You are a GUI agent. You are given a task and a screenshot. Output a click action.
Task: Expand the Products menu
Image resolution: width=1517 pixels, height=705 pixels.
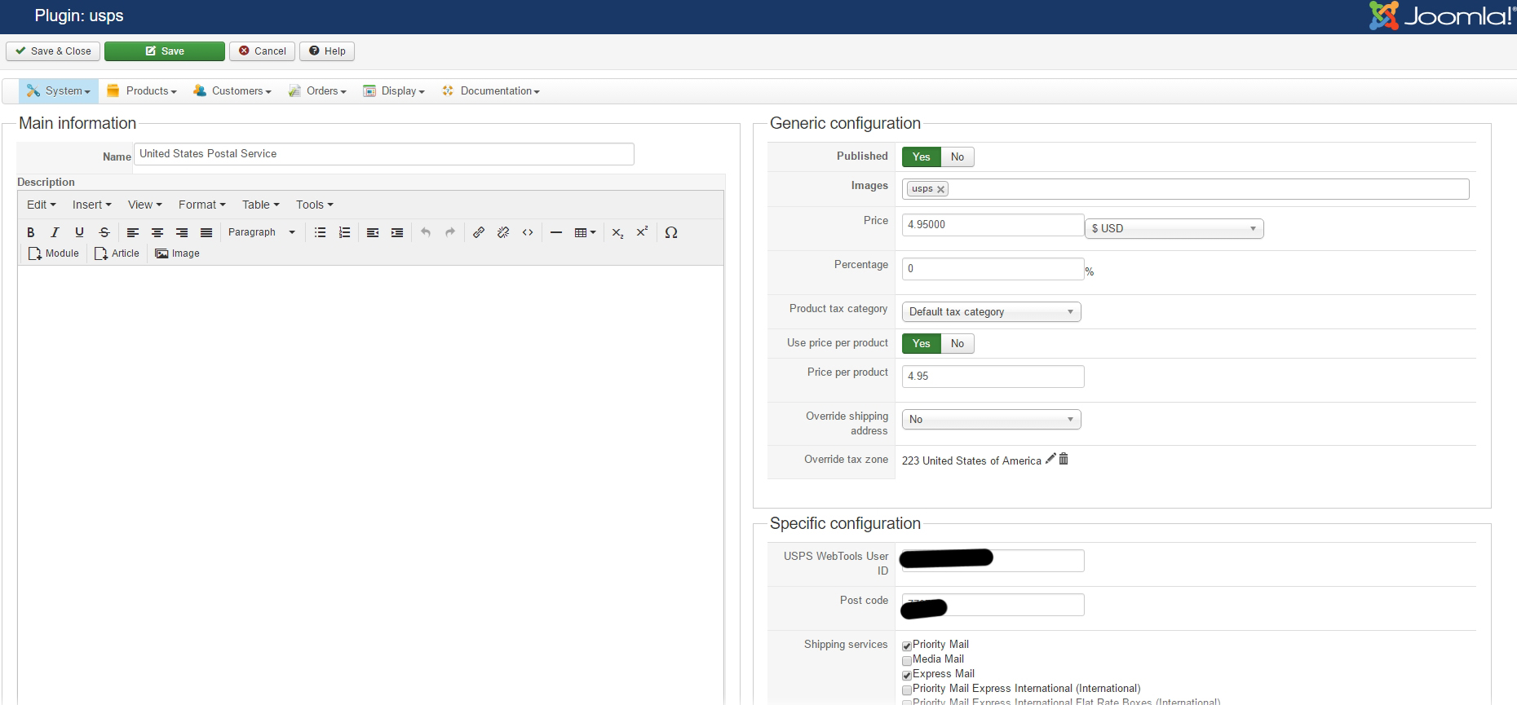[x=142, y=91]
